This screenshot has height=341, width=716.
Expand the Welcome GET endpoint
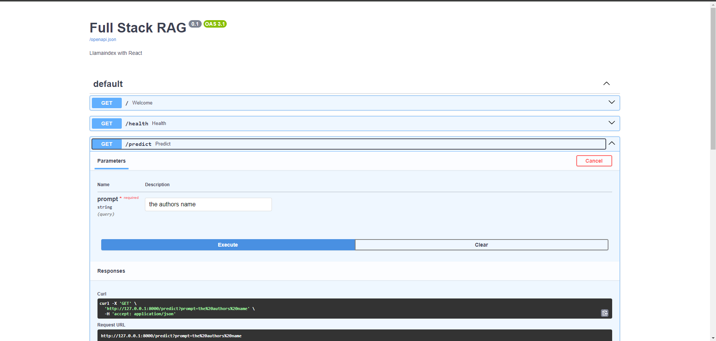611,102
